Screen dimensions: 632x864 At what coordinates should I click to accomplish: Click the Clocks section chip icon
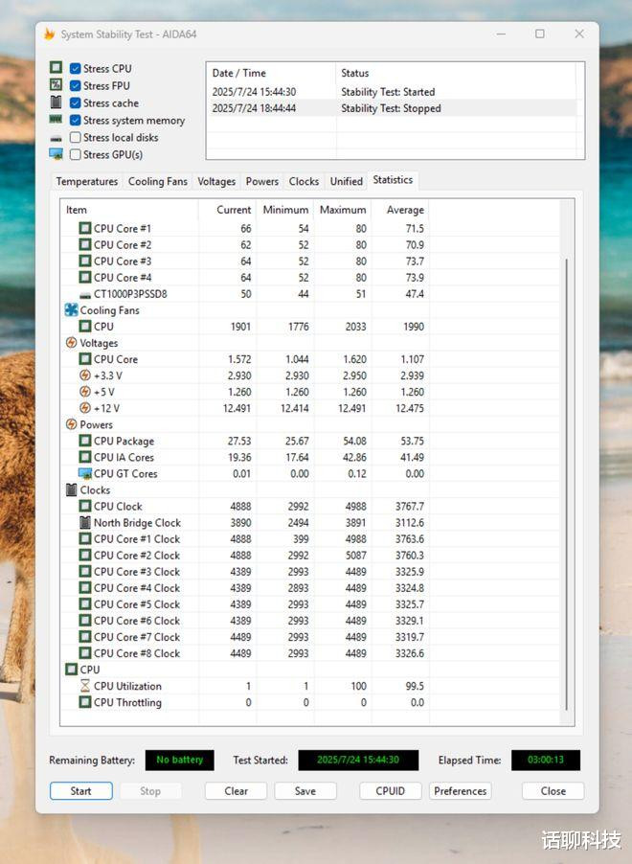pyautogui.click(x=71, y=489)
